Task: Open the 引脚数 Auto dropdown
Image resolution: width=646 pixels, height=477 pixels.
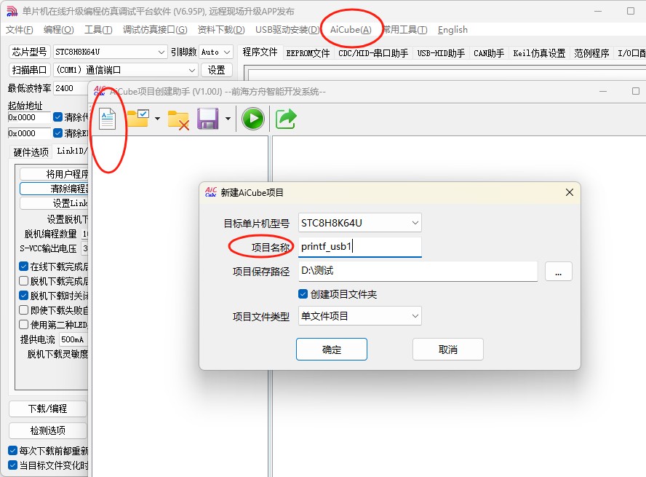Action: tap(216, 52)
